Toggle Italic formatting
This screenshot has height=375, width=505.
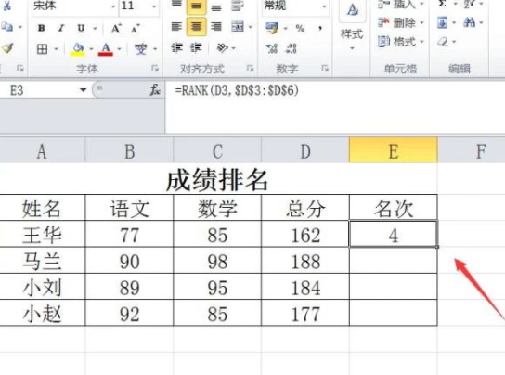tap(60, 29)
